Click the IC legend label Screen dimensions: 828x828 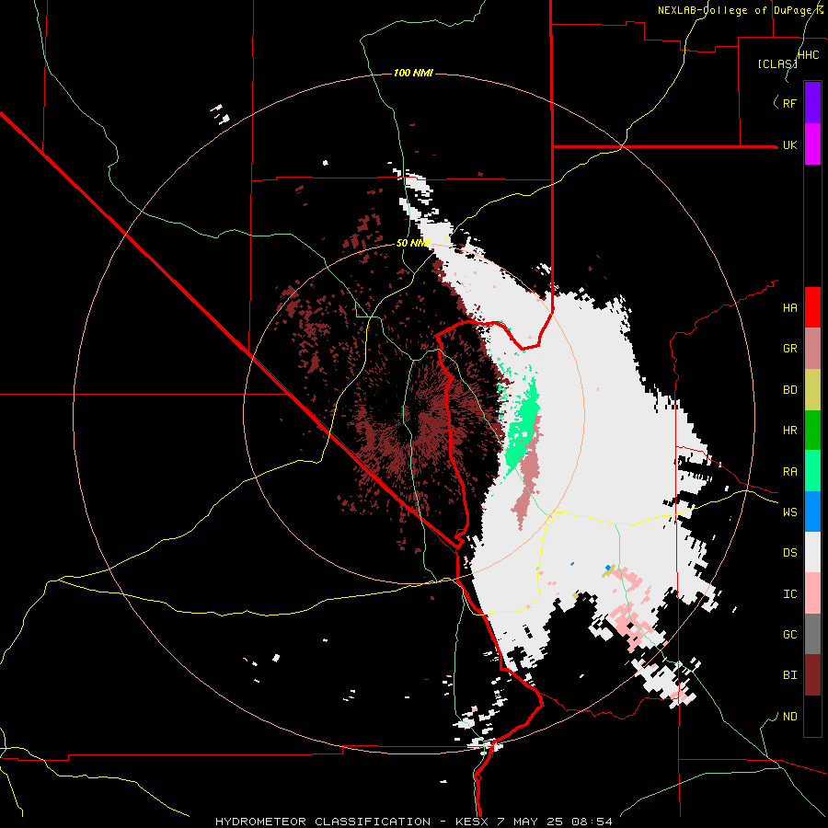tap(790, 594)
